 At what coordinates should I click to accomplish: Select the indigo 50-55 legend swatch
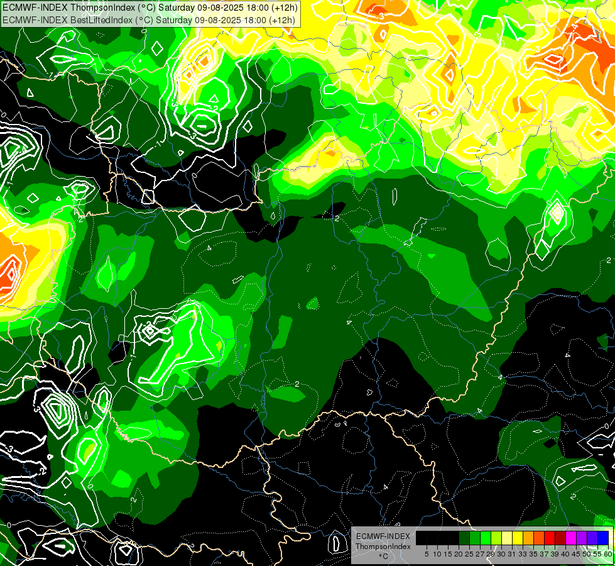click(592, 538)
